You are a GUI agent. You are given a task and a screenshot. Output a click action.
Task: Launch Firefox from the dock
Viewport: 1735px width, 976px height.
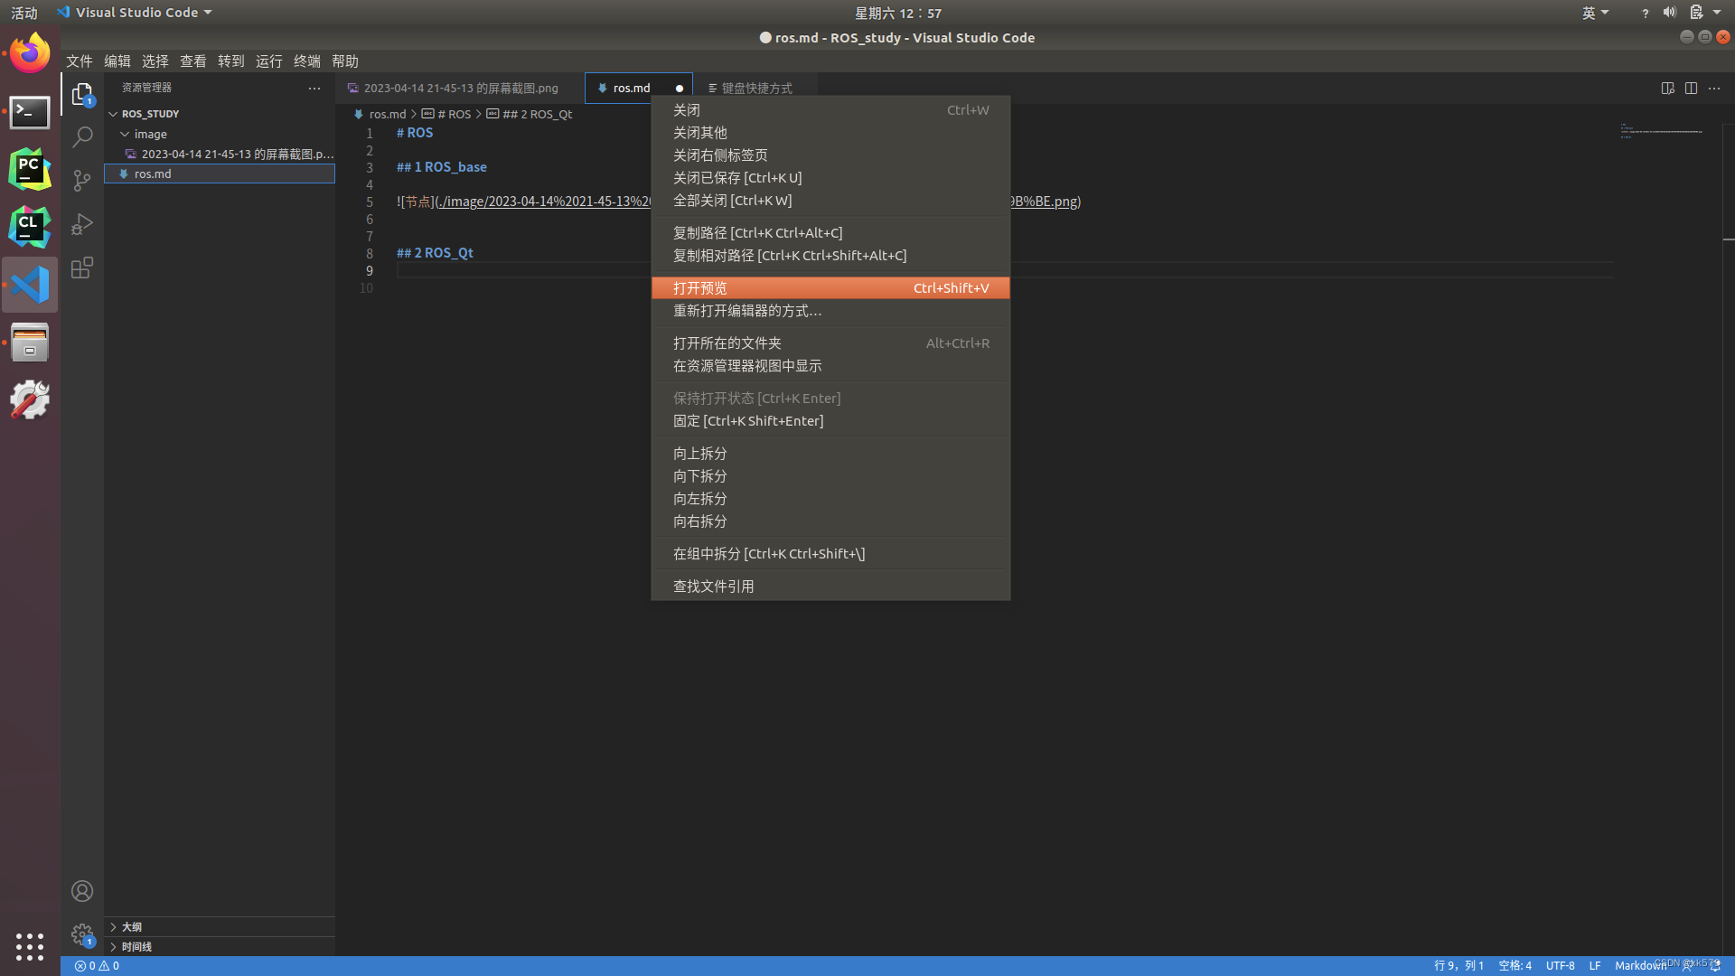click(29, 52)
